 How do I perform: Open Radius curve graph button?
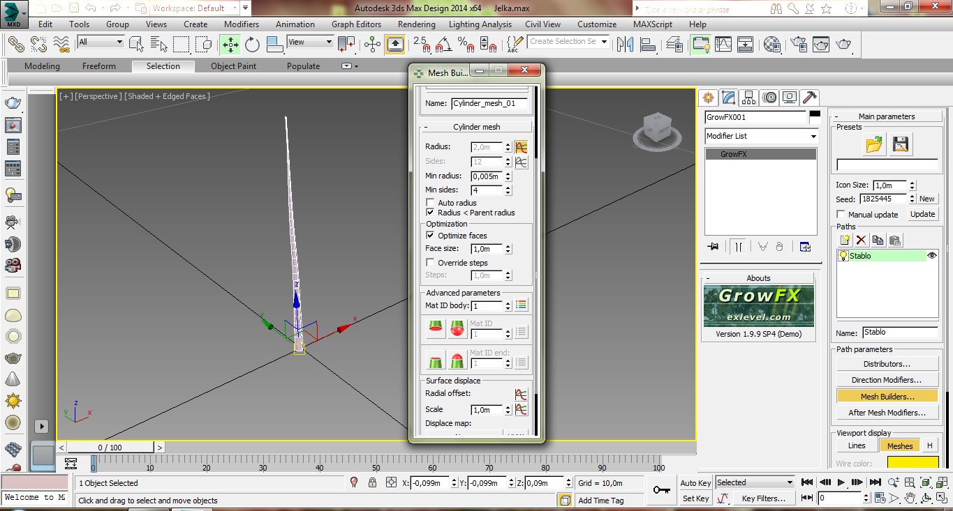(521, 147)
